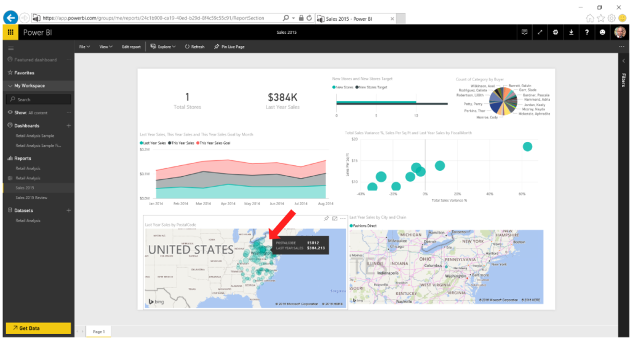Click the workspace Search box

39,99
